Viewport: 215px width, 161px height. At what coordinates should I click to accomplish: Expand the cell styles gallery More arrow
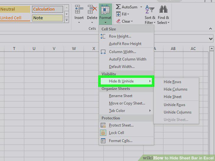[x=66, y=20]
